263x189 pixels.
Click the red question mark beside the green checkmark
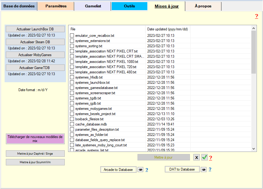[x=211, y=158]
